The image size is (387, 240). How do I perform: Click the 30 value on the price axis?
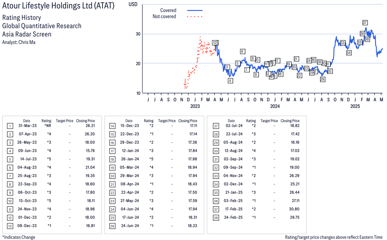click(x=138, y=34)
